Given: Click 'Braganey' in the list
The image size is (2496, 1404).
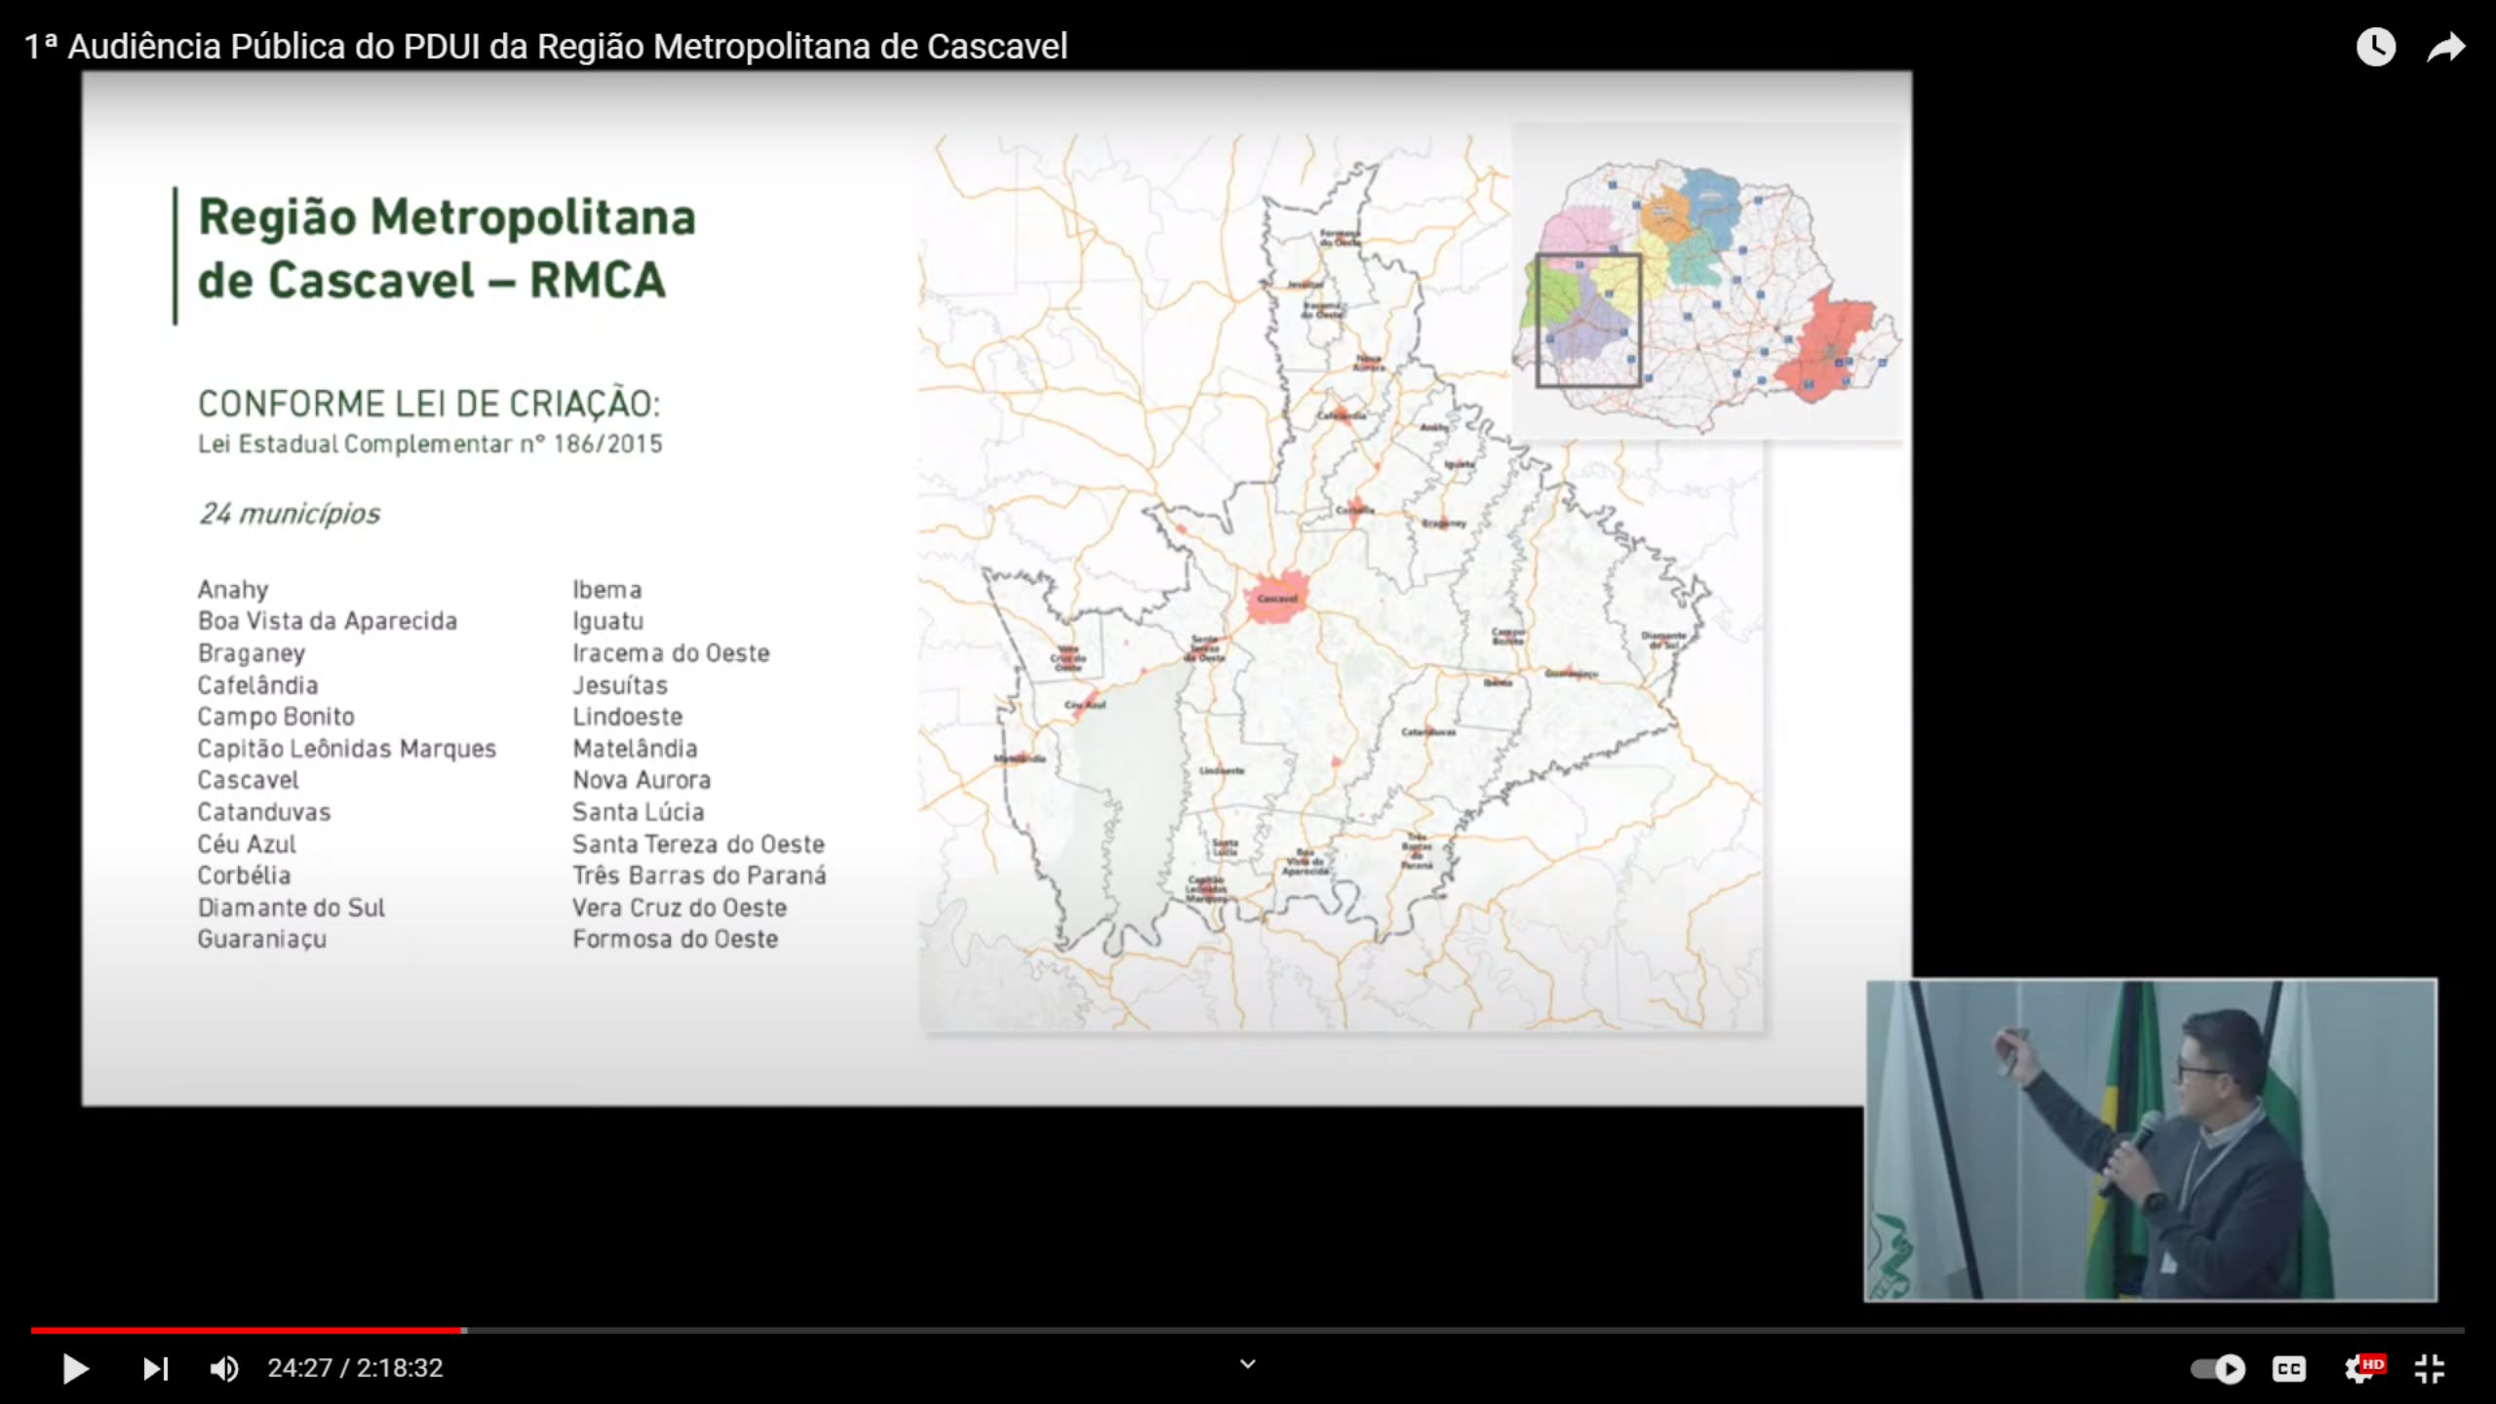Looking at the screenshot, I should point(252,654).
